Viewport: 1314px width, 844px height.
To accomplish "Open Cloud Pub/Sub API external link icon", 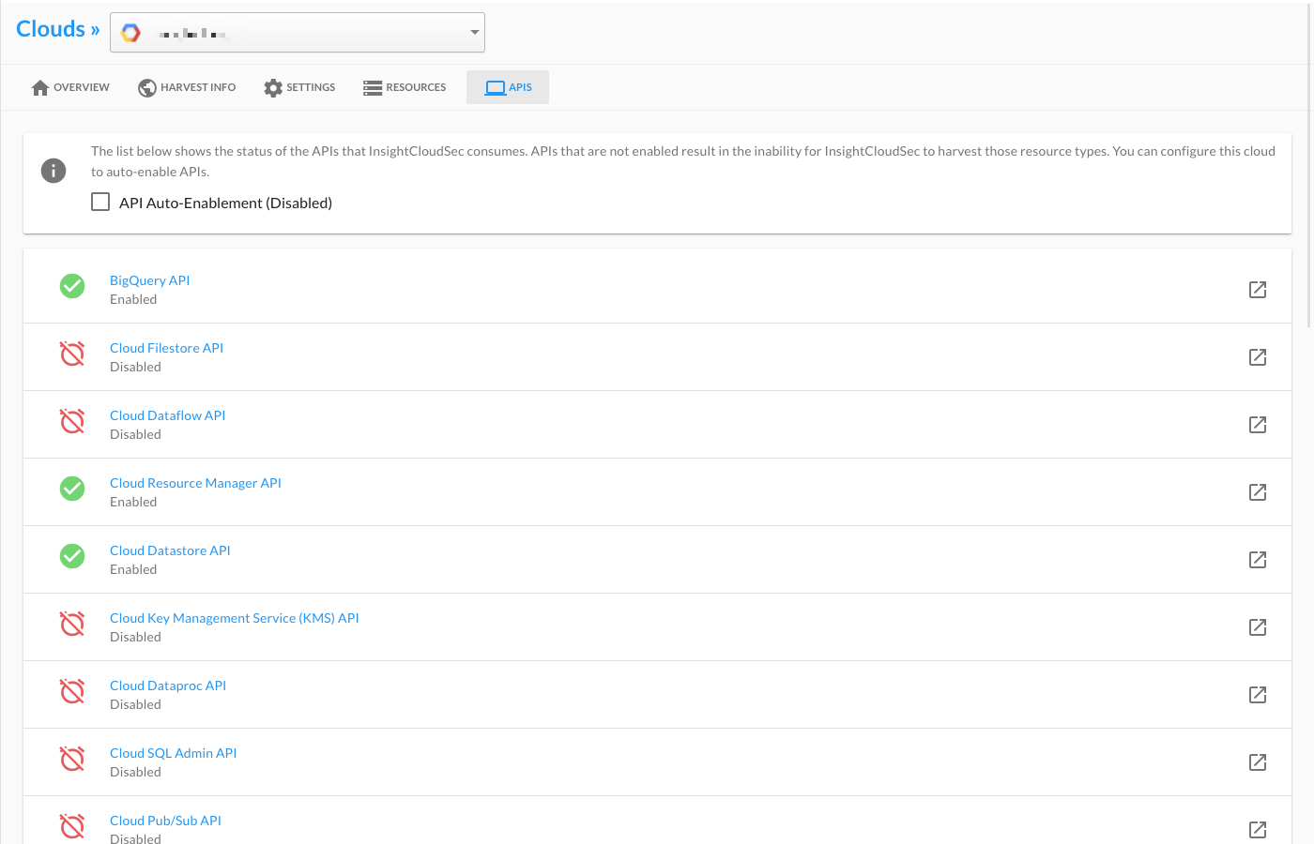I will coord(1258,830).
